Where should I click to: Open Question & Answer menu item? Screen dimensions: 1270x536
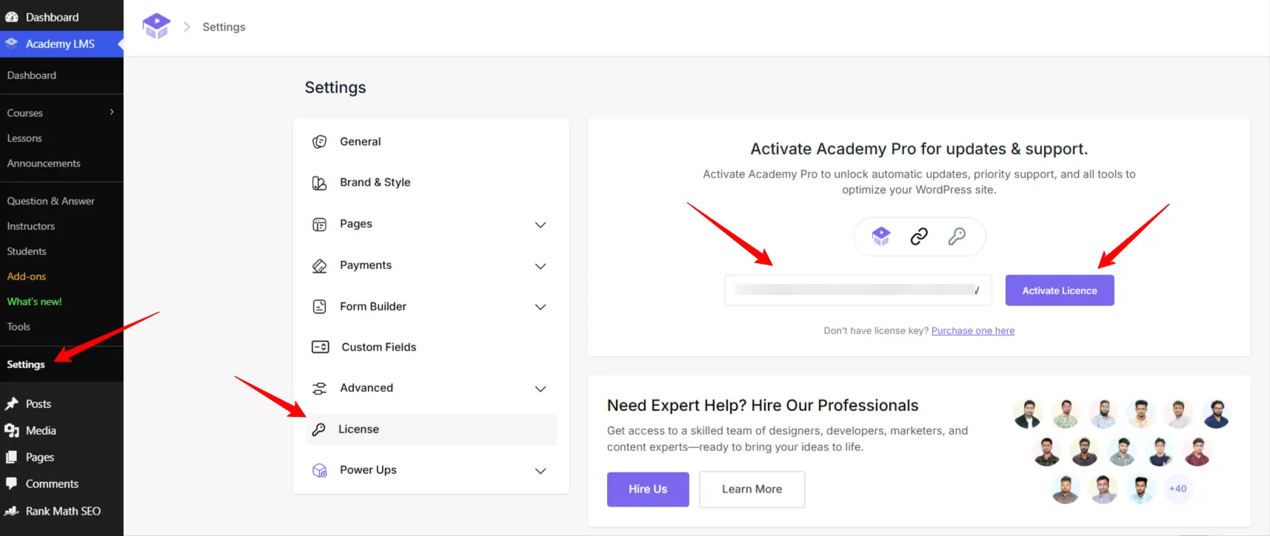tap(51, 201)
